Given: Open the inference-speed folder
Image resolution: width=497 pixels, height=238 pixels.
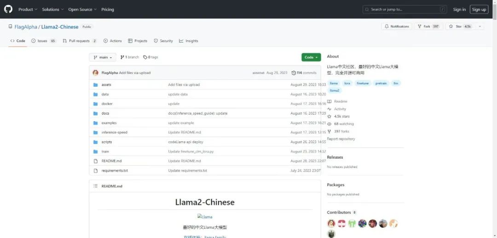Looking at the screenshot, I should 114,132.
